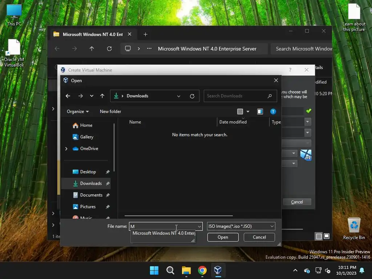Open the Organize menu
Screen dimensions: 372x279
coord(78,112)
